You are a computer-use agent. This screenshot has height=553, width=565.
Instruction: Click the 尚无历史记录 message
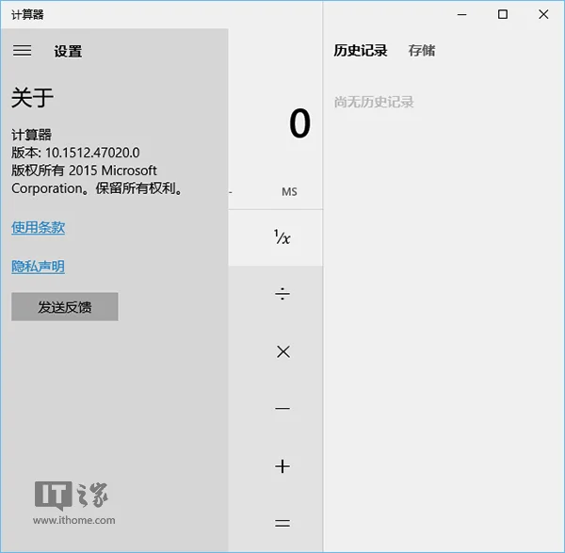click(x=374, y=102)
